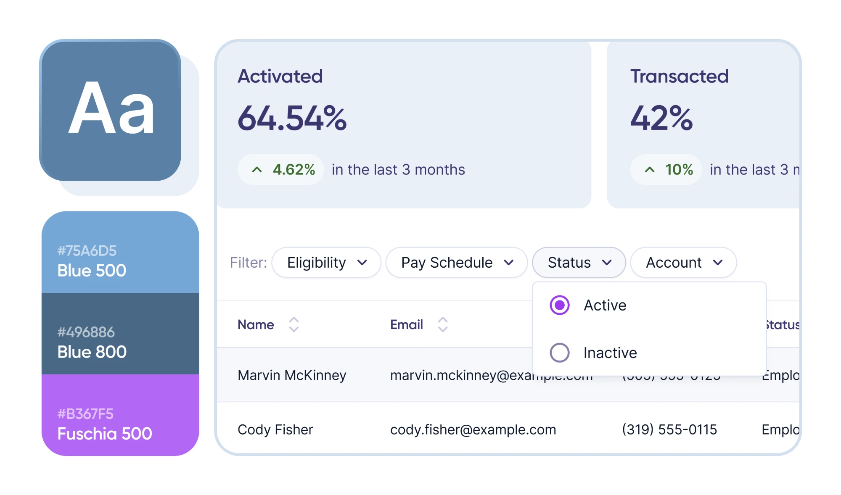The width and height of the screenshot is (841, 495).
Task: Click the Transacted card title
Action: tap(679, 76)
